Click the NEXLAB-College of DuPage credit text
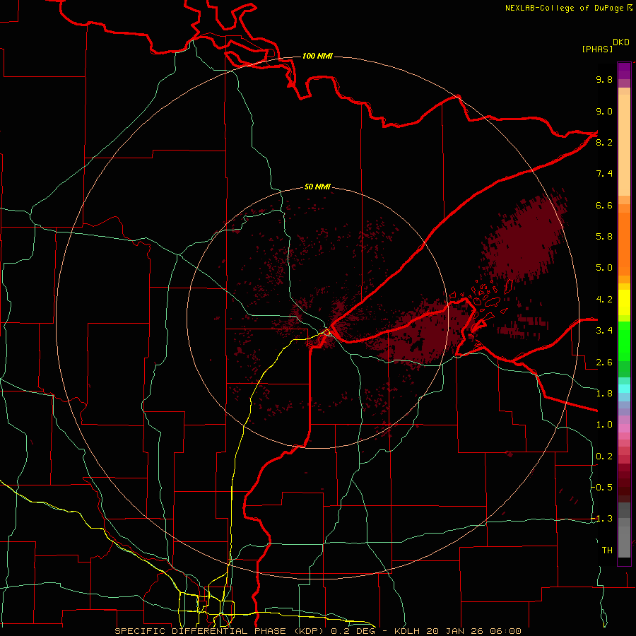 [564, 8]
